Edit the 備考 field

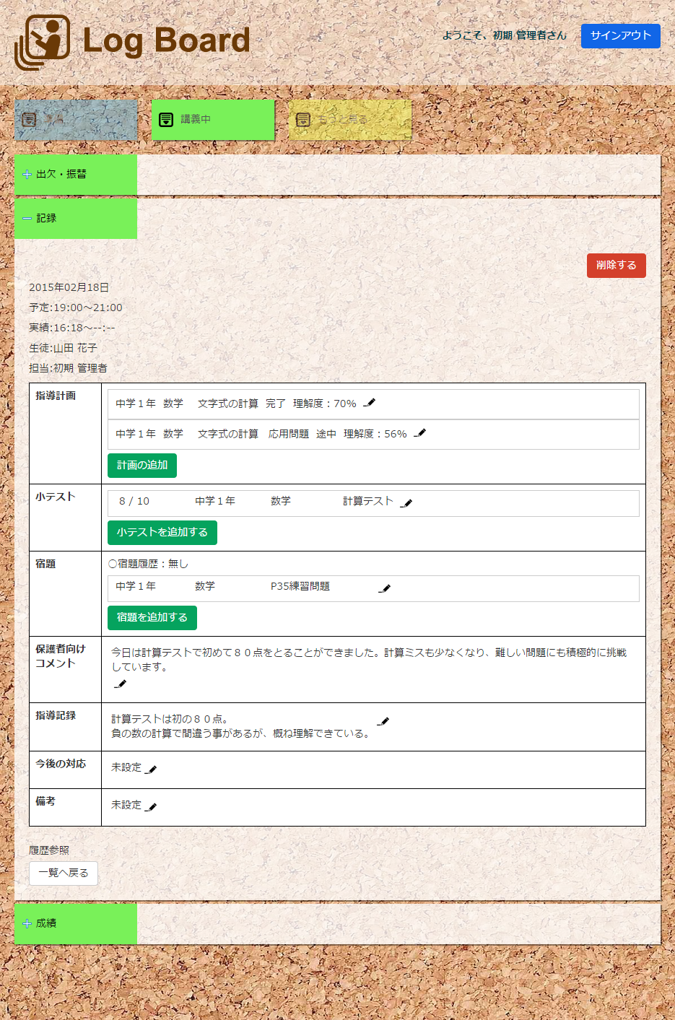[x=151, y=806]
